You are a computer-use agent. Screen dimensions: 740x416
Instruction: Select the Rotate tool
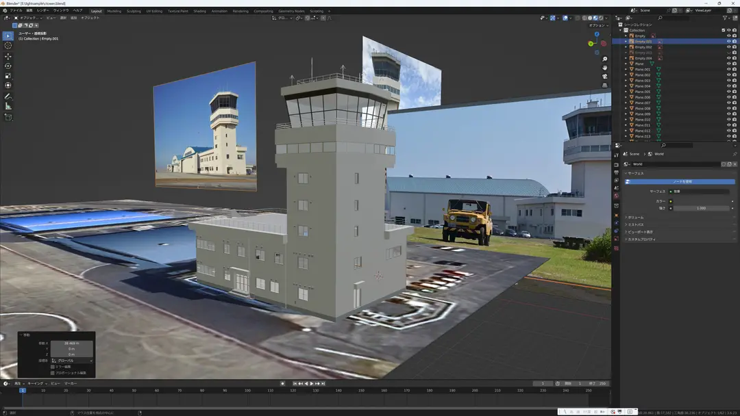click(8, 66)
